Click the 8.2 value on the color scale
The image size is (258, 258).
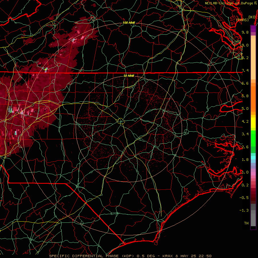(x=245, y=58)
